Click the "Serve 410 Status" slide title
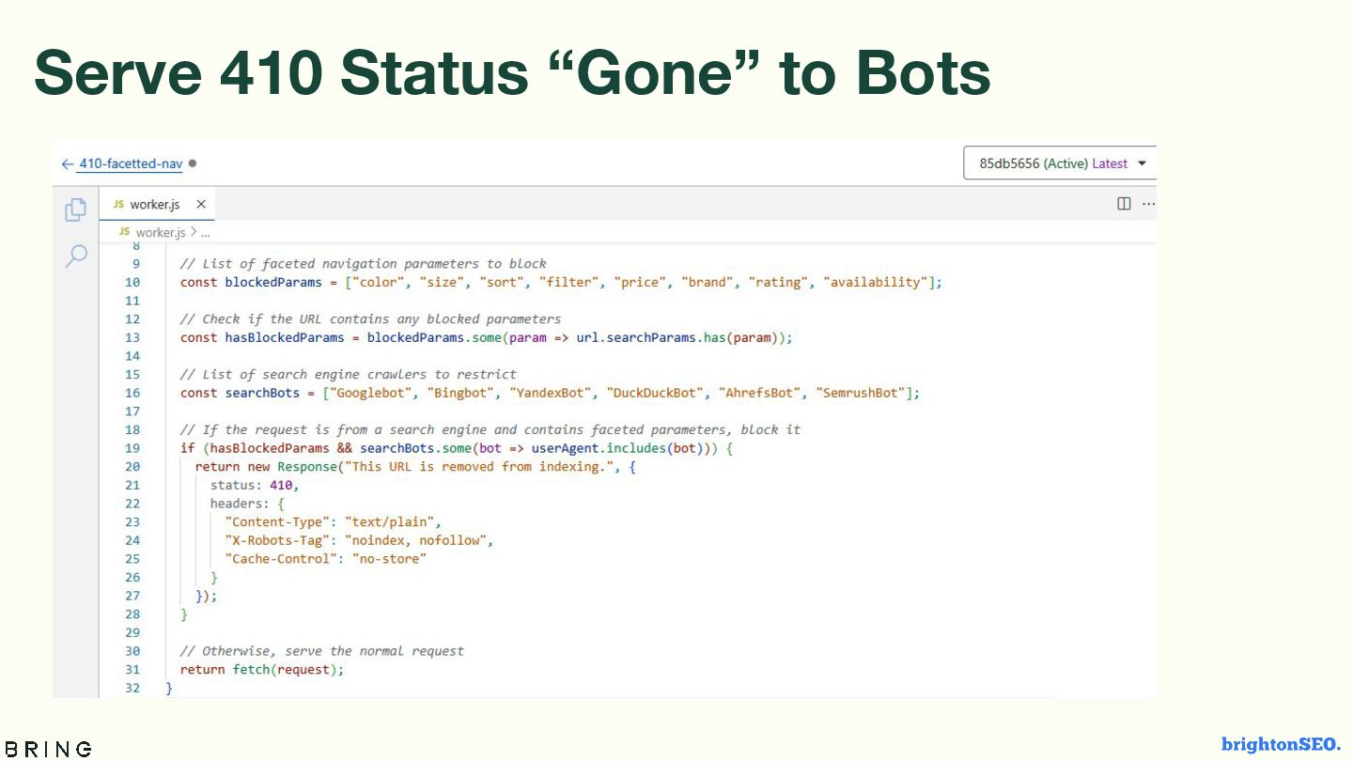Image resolution: width=1353 pixels, height=761 pixels. 512,73
